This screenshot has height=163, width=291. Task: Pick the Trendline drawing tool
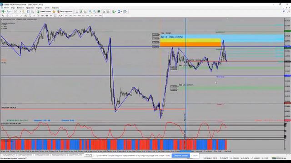tap(21, 16)
